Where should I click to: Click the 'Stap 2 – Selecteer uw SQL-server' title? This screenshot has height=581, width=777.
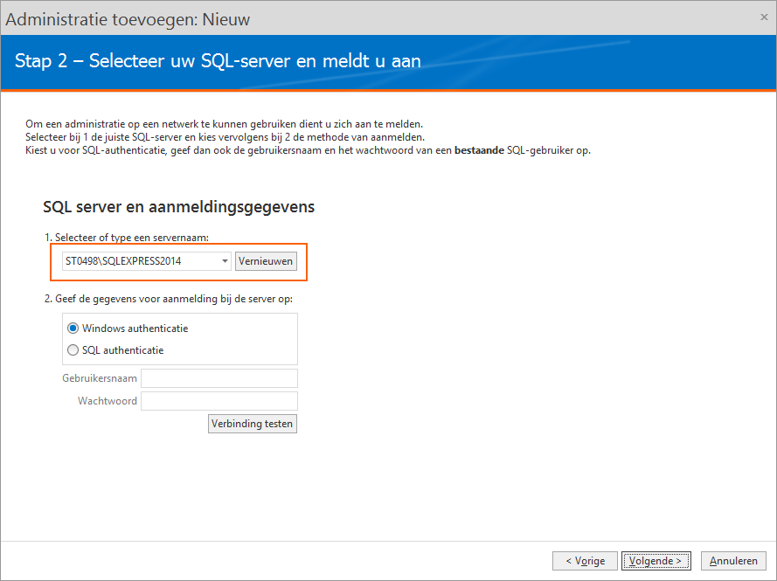pos(218,61)
